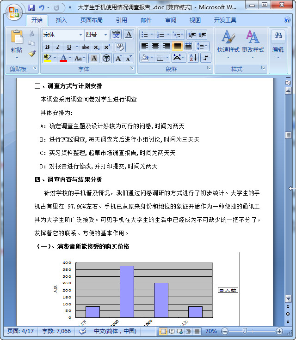This screenshot has height=340, width=296.
Task: Open the Office button menu
Action: (14, 12)
